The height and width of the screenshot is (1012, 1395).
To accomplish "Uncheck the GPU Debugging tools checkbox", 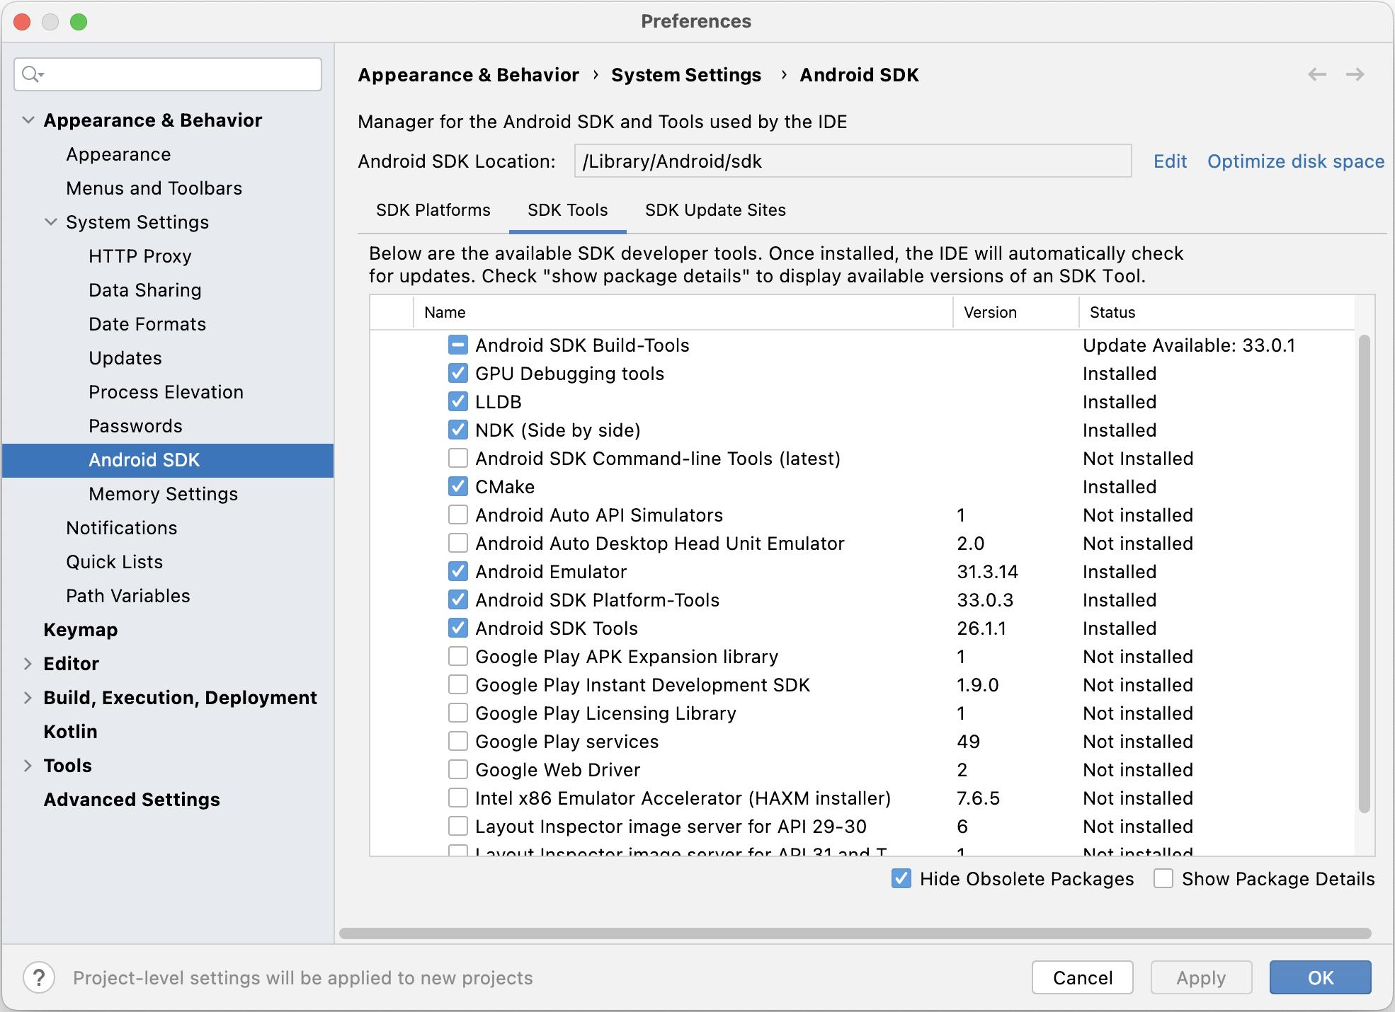I will point(458,374).
